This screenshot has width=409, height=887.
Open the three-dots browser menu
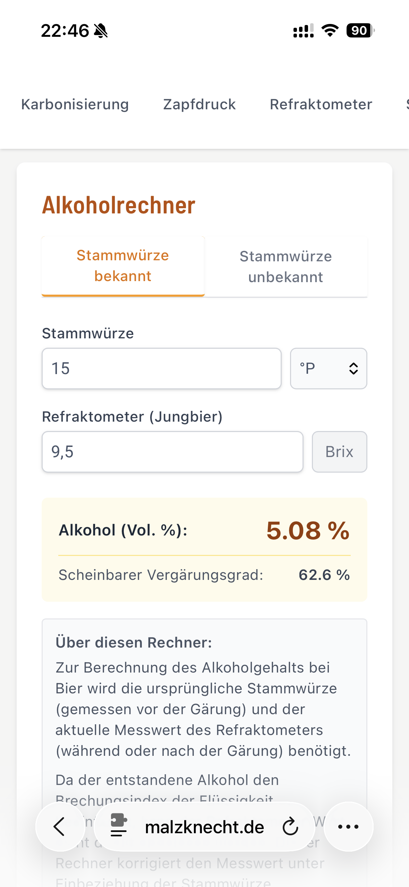(x=348, y=827)
